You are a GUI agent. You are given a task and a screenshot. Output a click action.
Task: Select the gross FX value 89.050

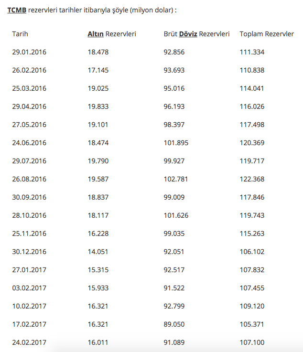pyautogui.click(x=174, y=324)
